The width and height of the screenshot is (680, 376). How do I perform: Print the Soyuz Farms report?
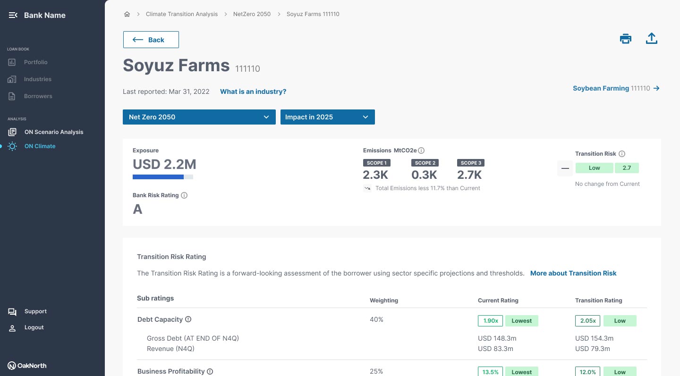click(626, 39)
